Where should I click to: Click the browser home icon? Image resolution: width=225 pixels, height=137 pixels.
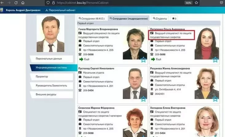point(23,2)
